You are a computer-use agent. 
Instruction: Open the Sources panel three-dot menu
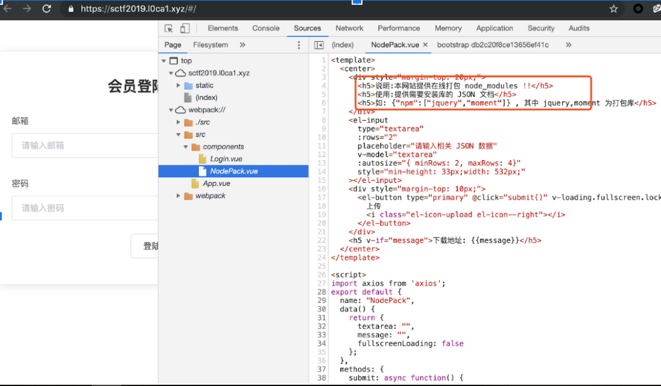click(x=299, y=45)
